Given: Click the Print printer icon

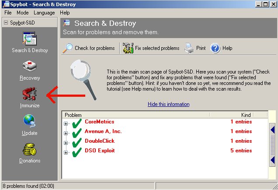Looking at the screenshot, I should click(x=189, y=48).
